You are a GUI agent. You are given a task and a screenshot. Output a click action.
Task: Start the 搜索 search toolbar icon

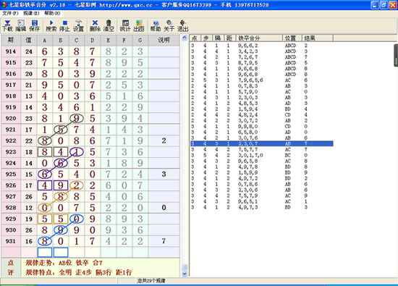[51, 26]
